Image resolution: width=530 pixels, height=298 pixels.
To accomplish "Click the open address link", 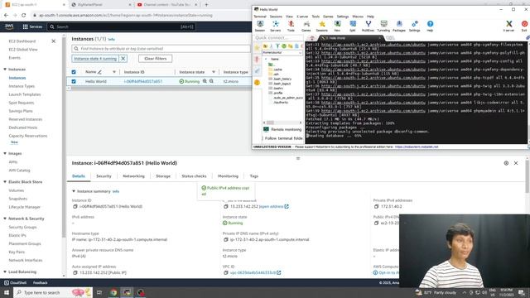I will [274, 206].
